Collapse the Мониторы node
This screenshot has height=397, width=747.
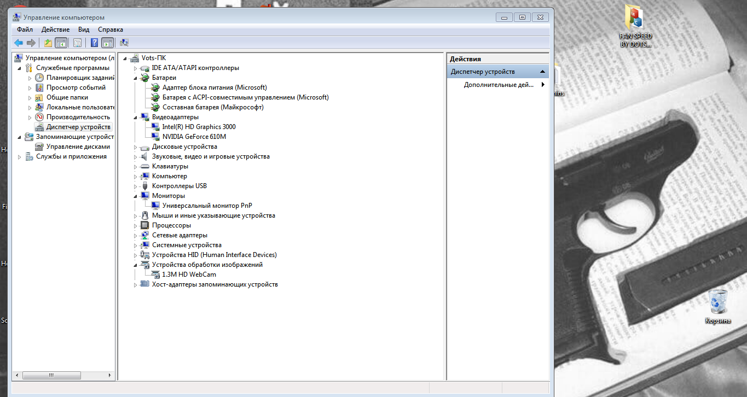pos(136,196)
